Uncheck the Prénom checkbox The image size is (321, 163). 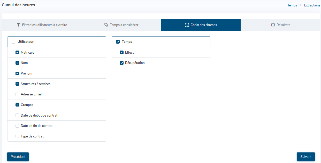point(17,74)
